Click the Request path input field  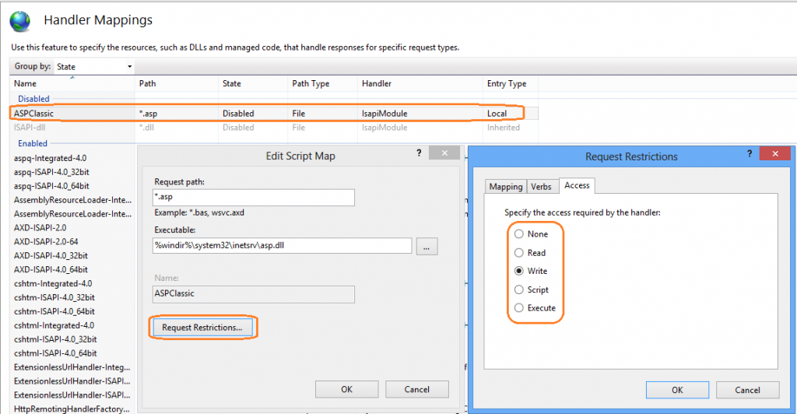coord(254,197)
